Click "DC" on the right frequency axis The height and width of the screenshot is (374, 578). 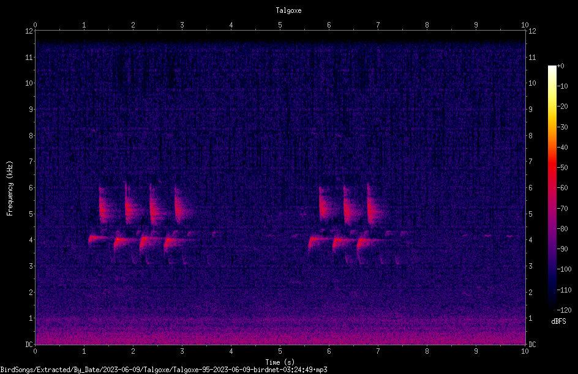pos(533,345)
